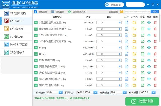Preview C.dwg with eye icon
The image size is (161, 106).
(x=149, y=54)
